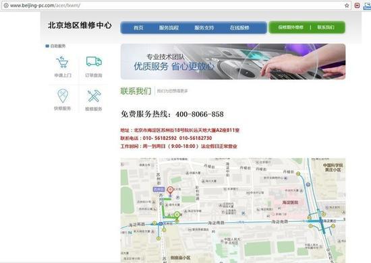Click the 北京地区维修中心 site title
This screenshot has width=371, height=263.
[80, 26]
